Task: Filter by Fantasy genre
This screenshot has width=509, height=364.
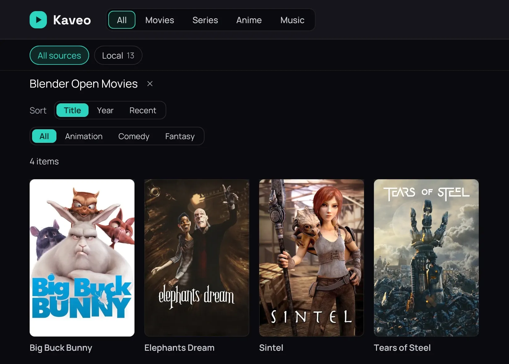Action: (x=180, y=136)
